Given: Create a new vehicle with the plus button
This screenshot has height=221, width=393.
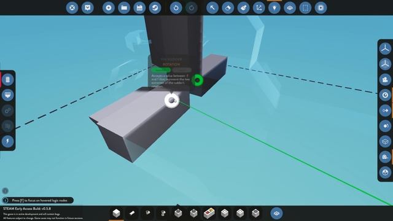Looking at the screenshot, I should click(109, 8).
